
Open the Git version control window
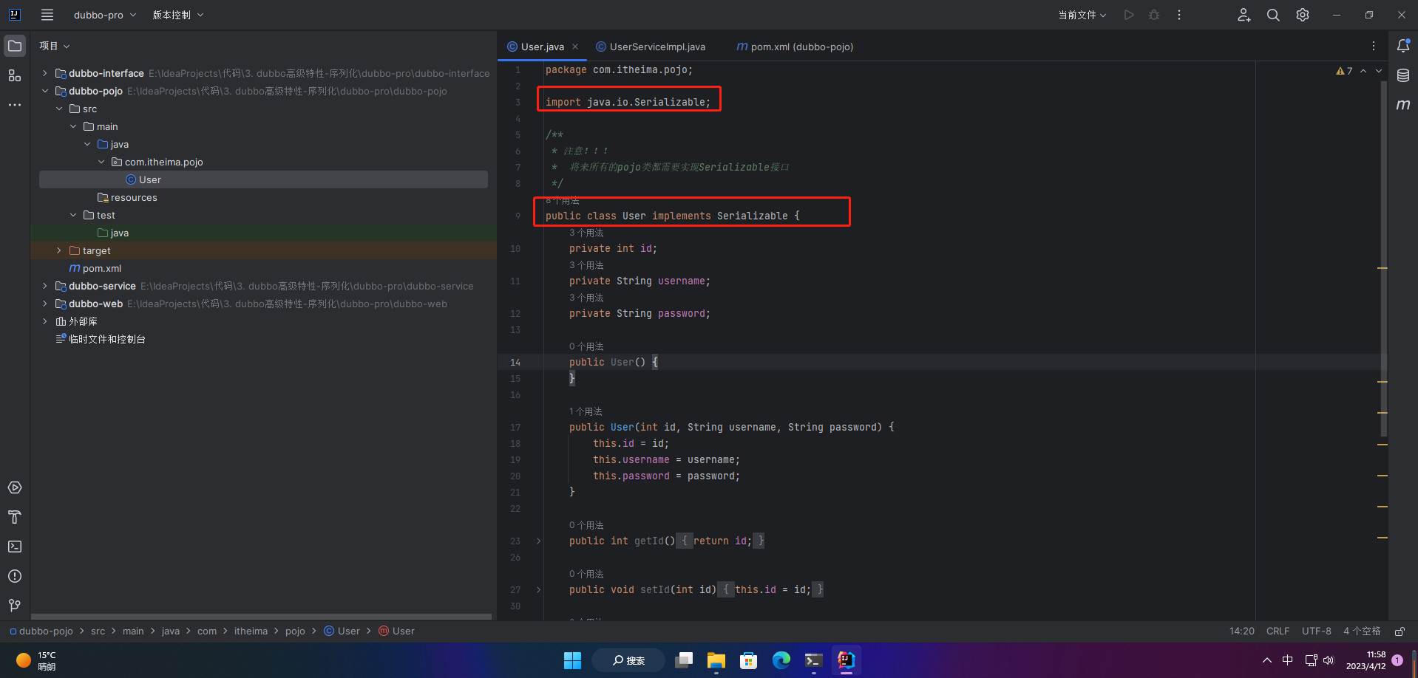15,606
